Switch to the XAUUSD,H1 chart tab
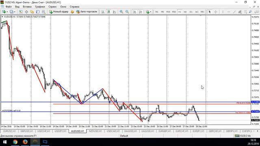Viewport: 260px width, 146px height. (x=130, y=131)
